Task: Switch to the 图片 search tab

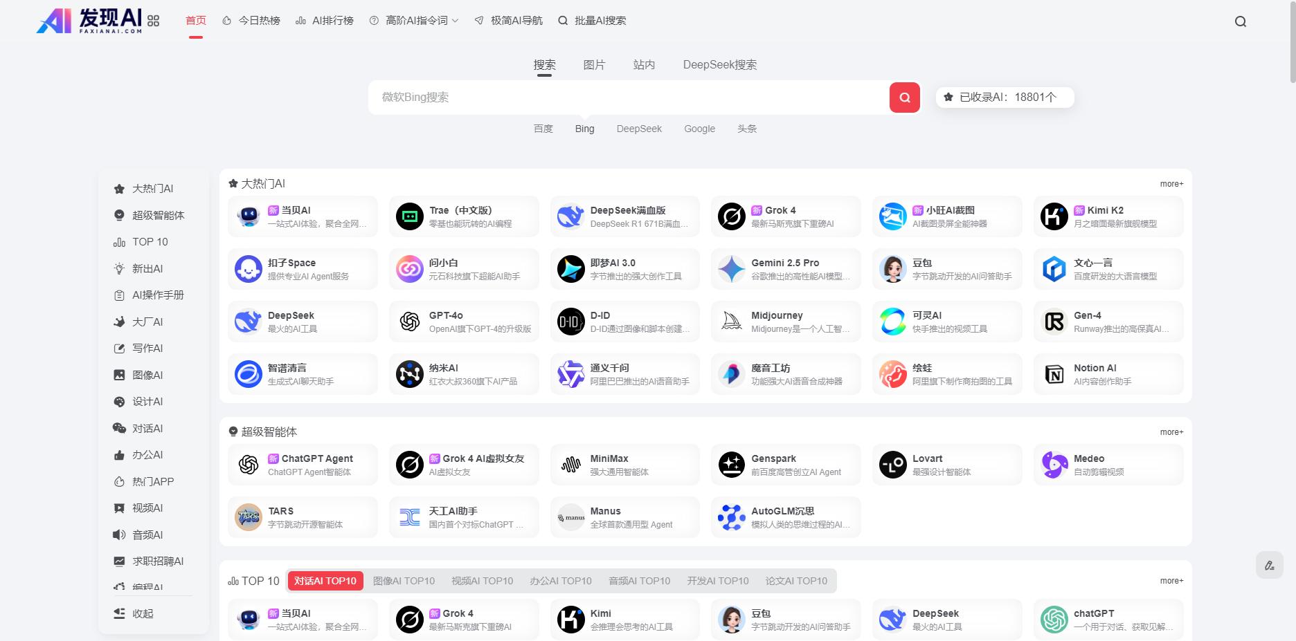Action: [x=594, y=65]
